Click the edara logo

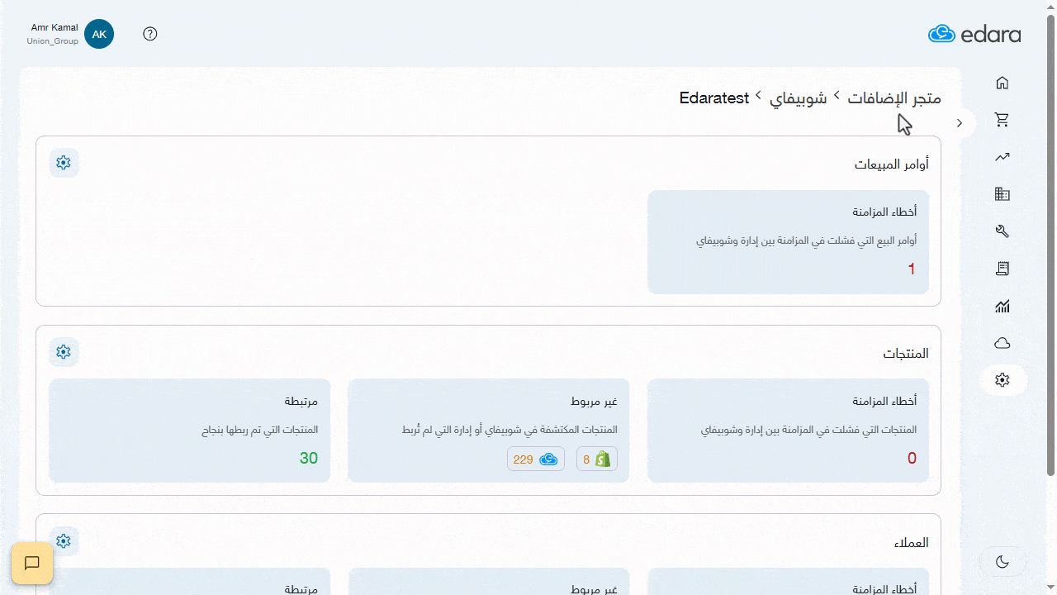tap(974, 34)
